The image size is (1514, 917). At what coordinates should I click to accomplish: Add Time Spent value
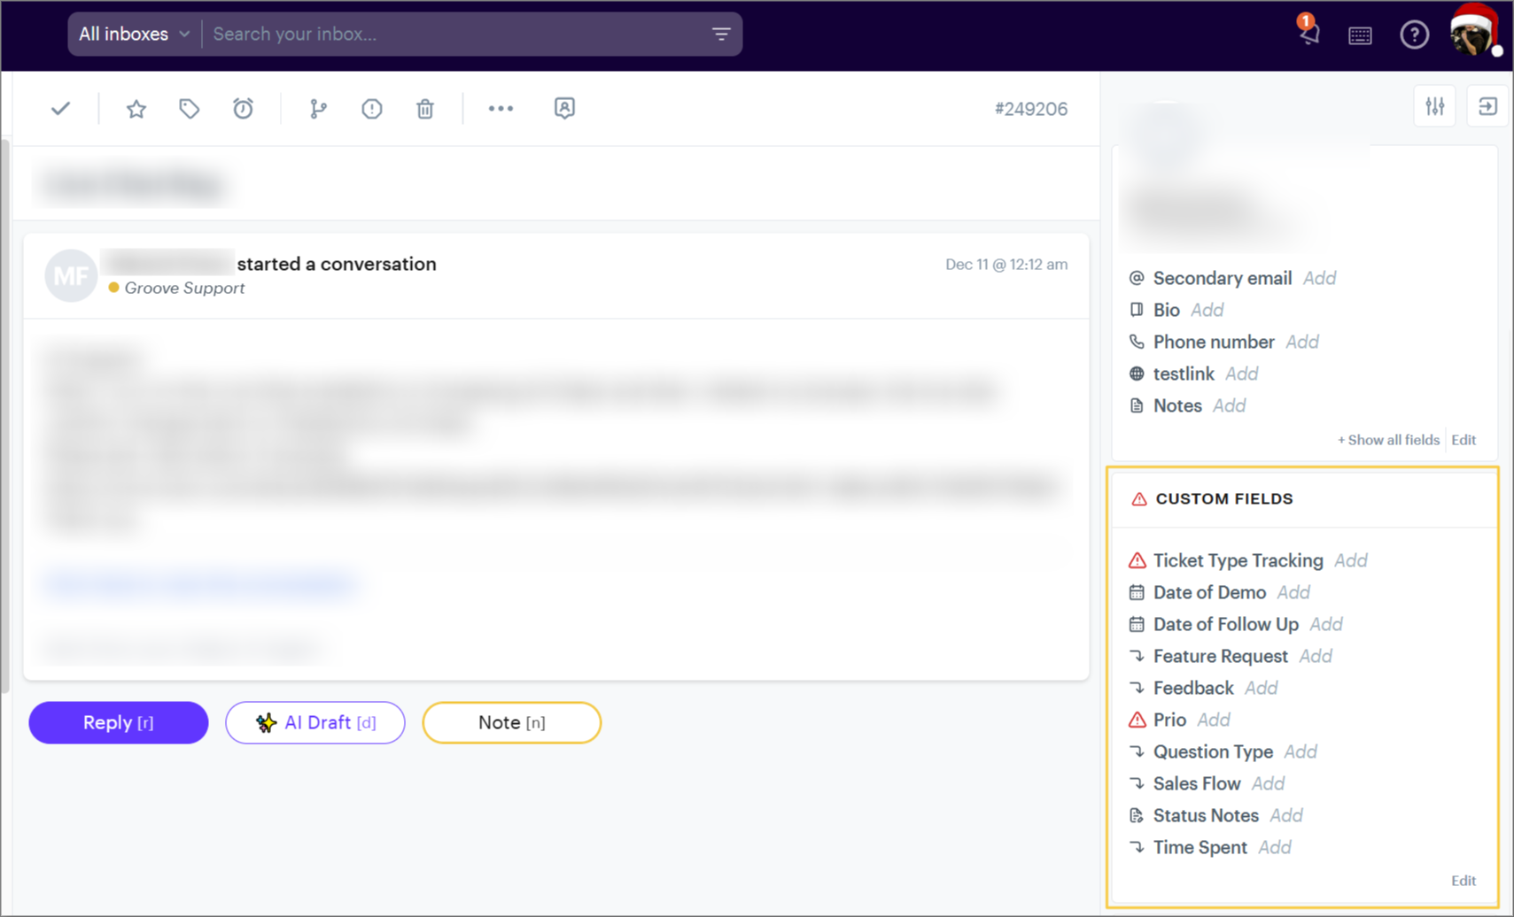[1275, 847]
